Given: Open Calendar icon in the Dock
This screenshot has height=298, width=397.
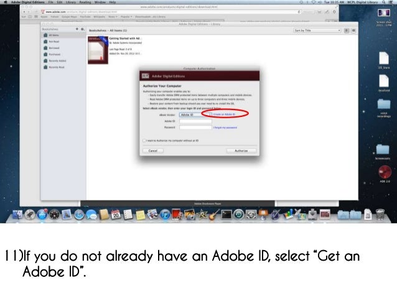Looking at the screenshot, I should click(x=116, y=215).
